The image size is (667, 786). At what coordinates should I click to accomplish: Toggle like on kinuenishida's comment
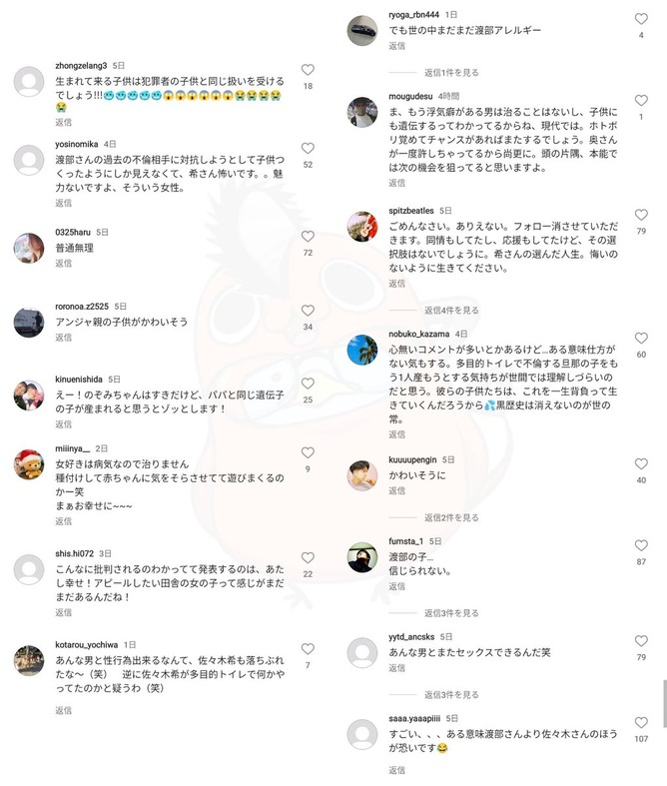308,384
